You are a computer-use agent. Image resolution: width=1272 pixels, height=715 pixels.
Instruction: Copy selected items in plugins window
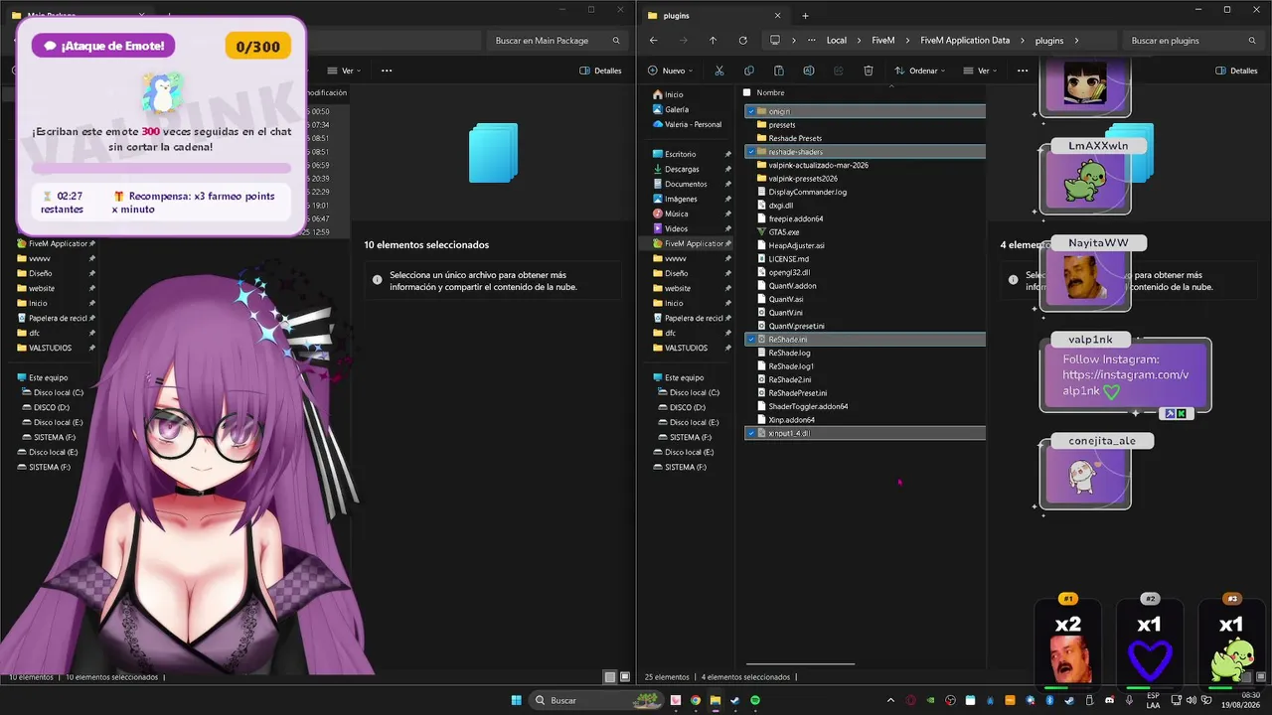point(748,71)
